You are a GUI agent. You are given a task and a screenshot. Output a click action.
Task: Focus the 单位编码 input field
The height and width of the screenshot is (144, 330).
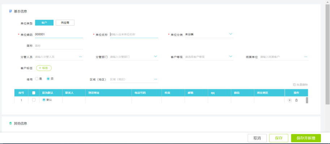tap(59, 34)
